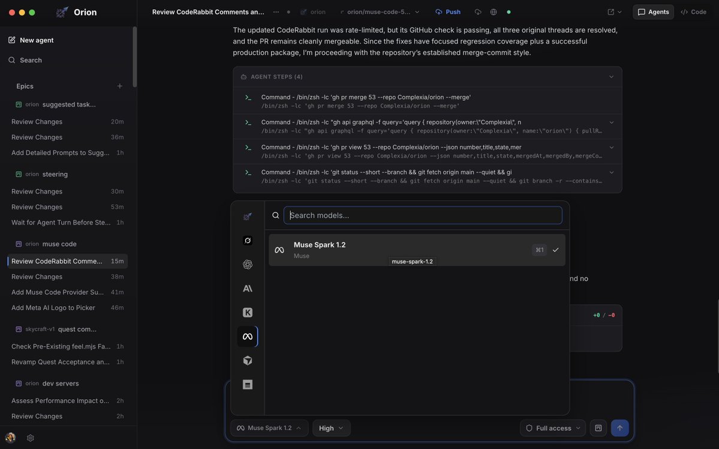
Task: Open the skycraft-v1 quest com... epic
Action: pyautogui.click(x=56, y=329)
